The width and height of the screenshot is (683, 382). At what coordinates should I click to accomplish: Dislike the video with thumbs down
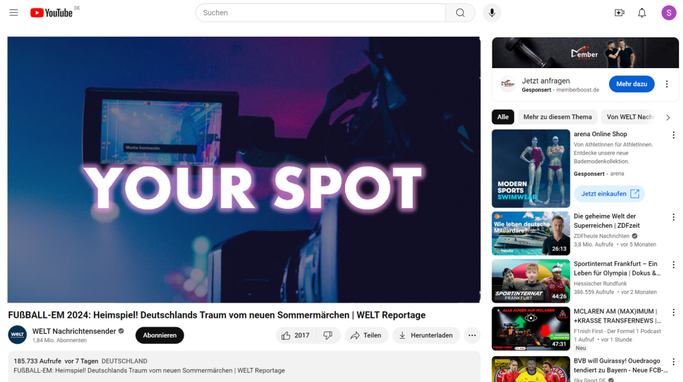328,335
